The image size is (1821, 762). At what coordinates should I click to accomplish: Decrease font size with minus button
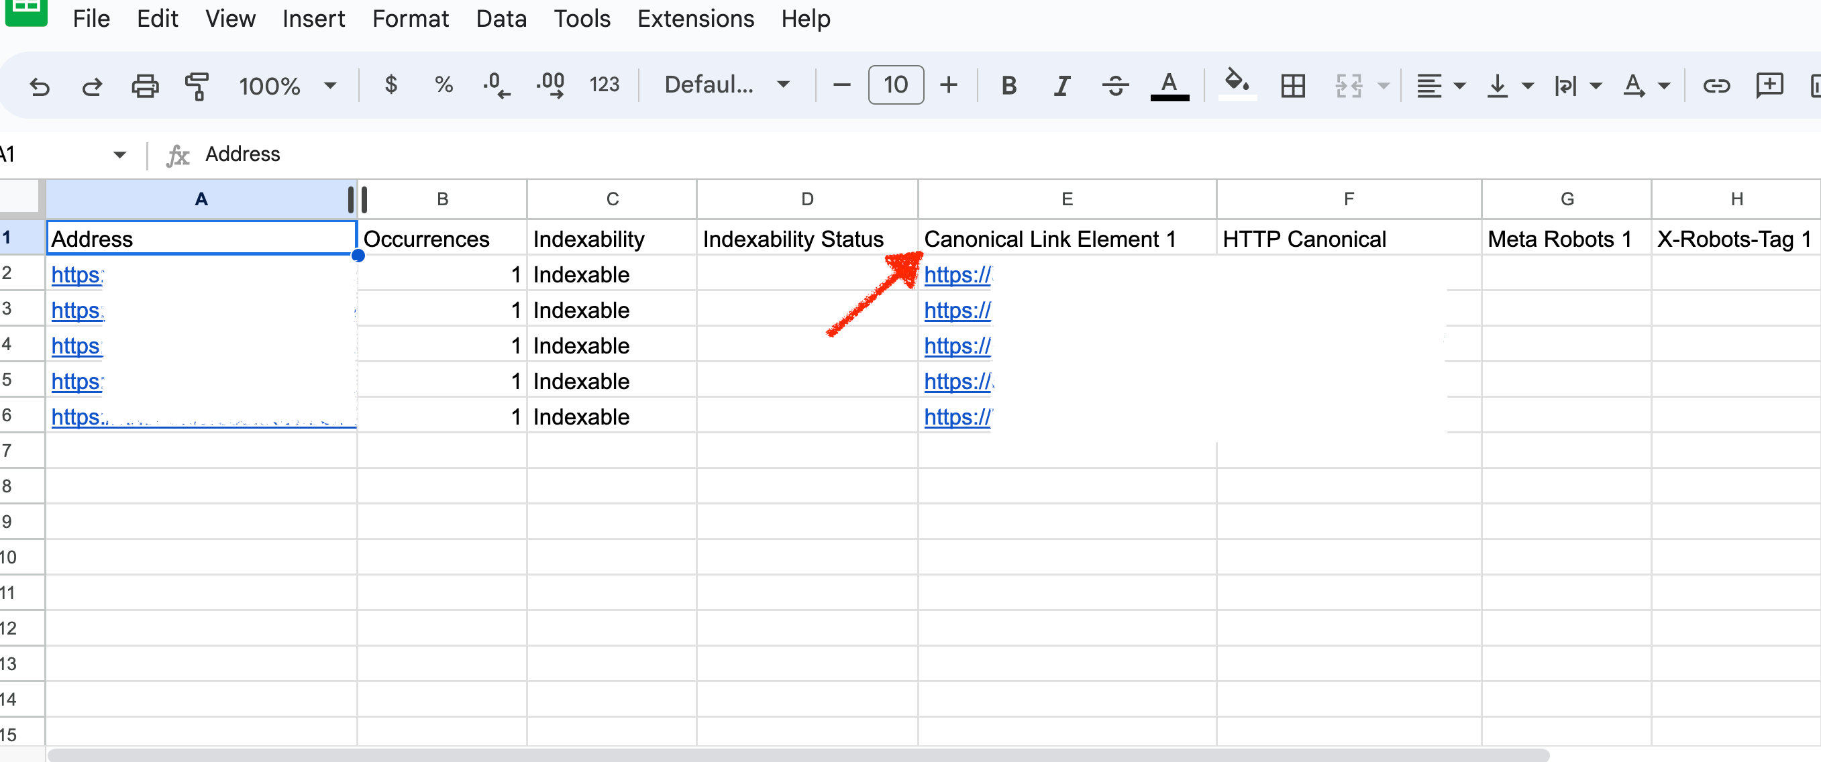[x=842, y=86]
